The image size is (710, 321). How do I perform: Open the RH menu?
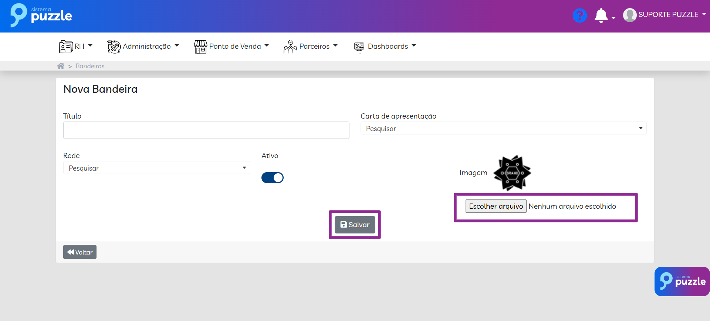[76, 46]
